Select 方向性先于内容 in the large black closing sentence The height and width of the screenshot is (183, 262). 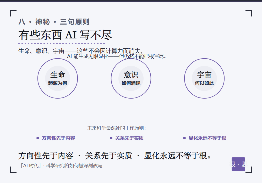(46, 156)
